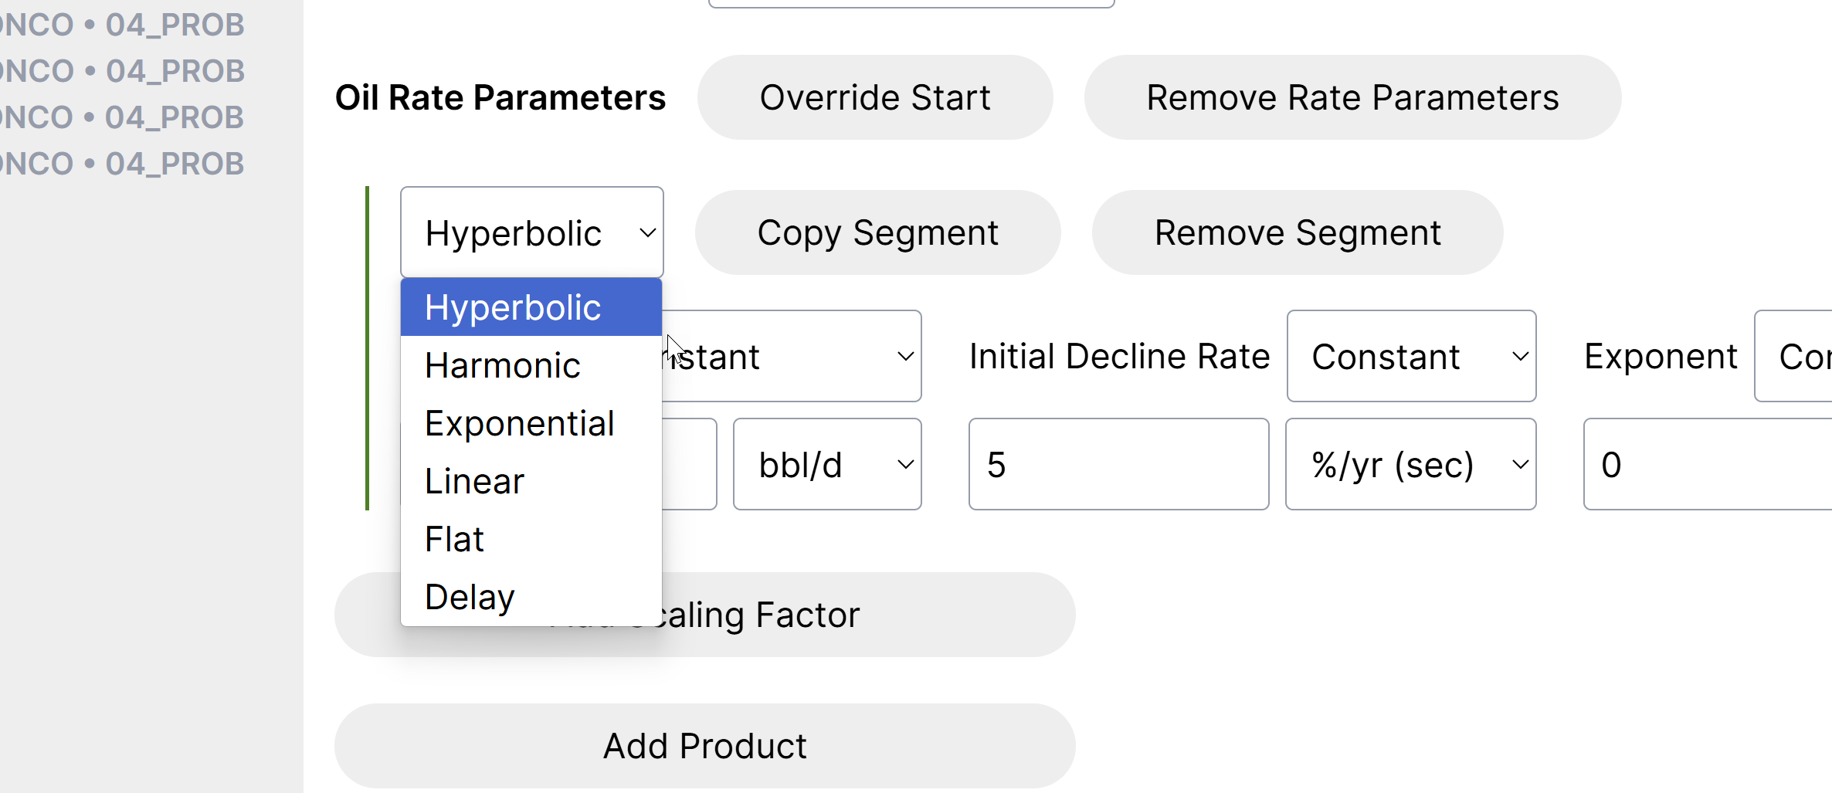Image resolution: width=1832 pixels, height=793 pixels.
Task: Focus the decline rate field showing 5
Action: click(1118, 464)
